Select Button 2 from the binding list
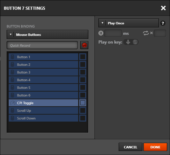170x155 pixels. tap(43, 64)
